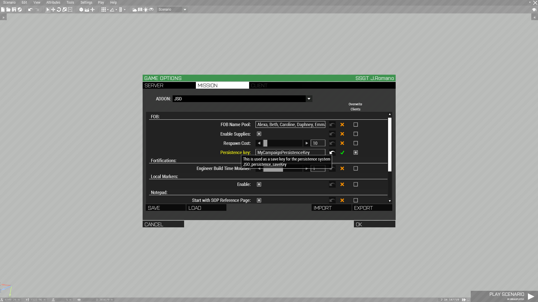
Task: Open the ADDON dropdown list
Action: pos(309,99)
